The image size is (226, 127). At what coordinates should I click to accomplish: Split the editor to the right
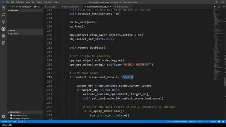click(x=219, y=7)
